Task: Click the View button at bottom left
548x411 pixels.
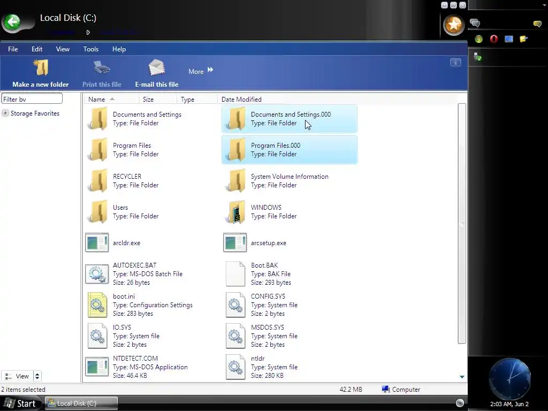Action: point(17,376)
